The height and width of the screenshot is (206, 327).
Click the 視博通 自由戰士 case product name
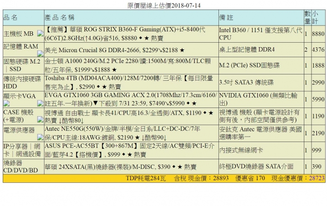(129, 117)
